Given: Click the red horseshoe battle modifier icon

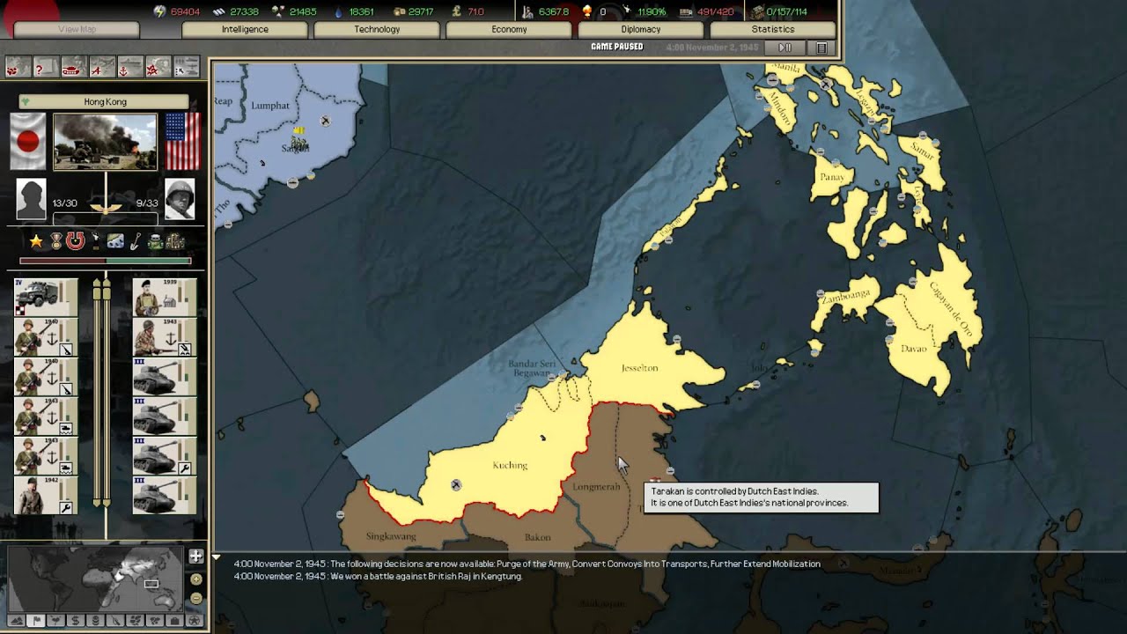Looking at the screenshot, I should (x=75, y=241).
